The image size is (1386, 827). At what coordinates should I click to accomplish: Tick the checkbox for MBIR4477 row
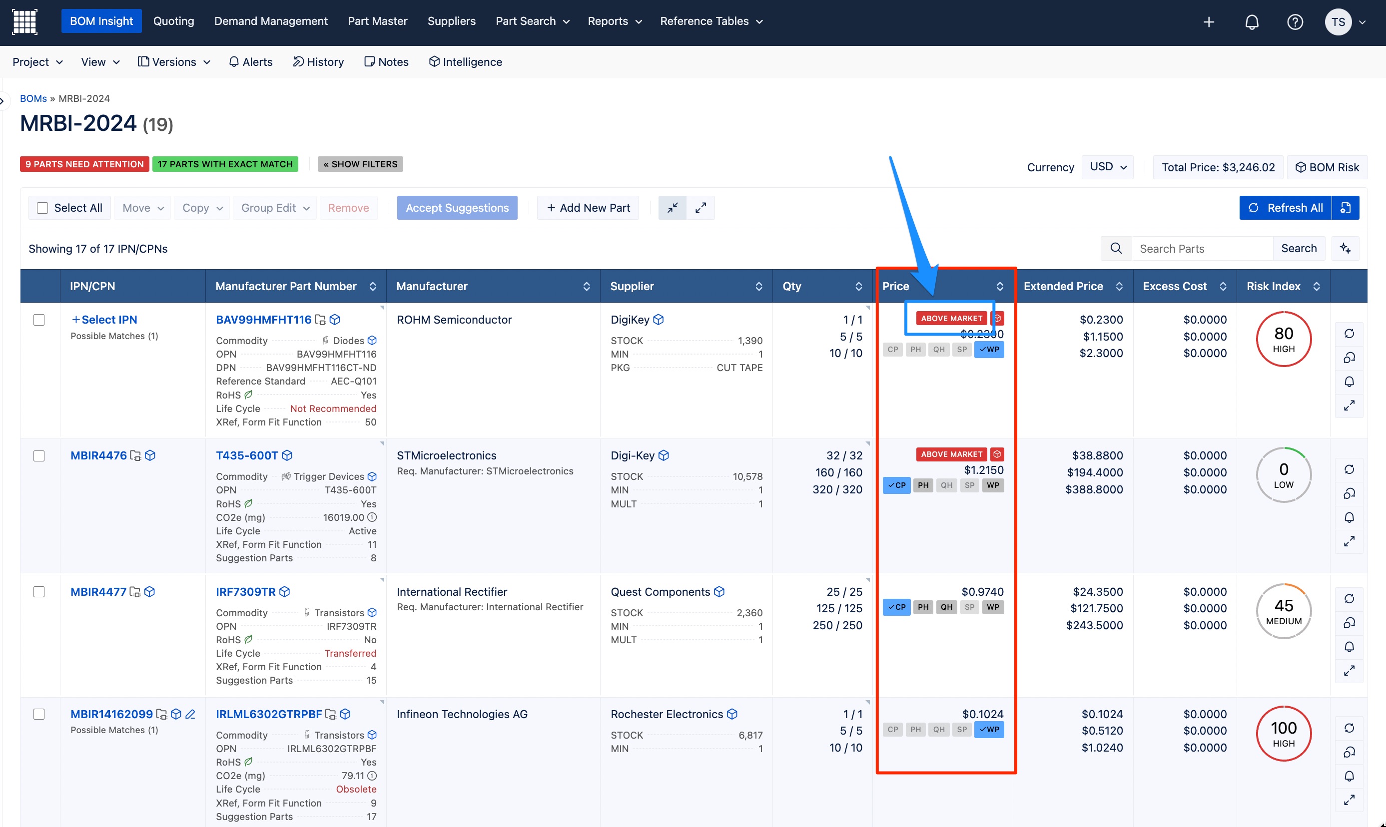coord(39,592)
